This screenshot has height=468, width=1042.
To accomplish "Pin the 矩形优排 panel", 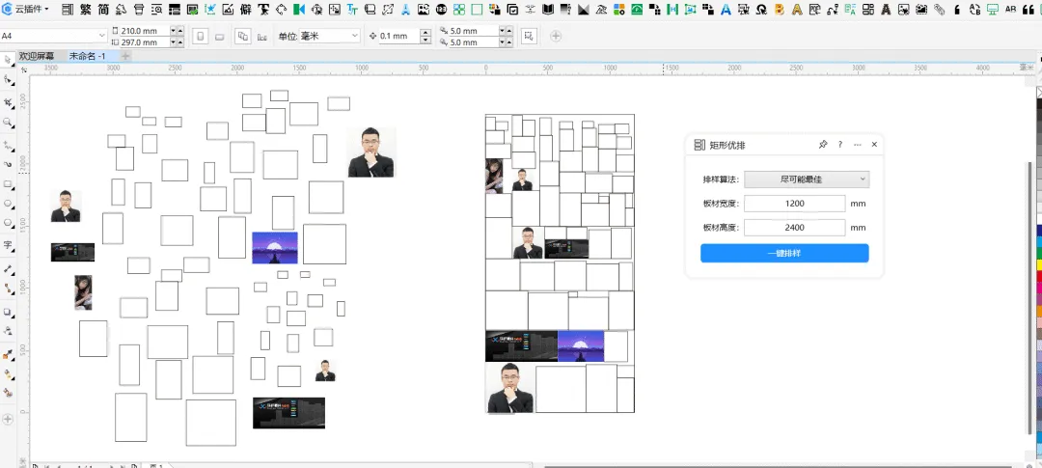I will (823, 144).
